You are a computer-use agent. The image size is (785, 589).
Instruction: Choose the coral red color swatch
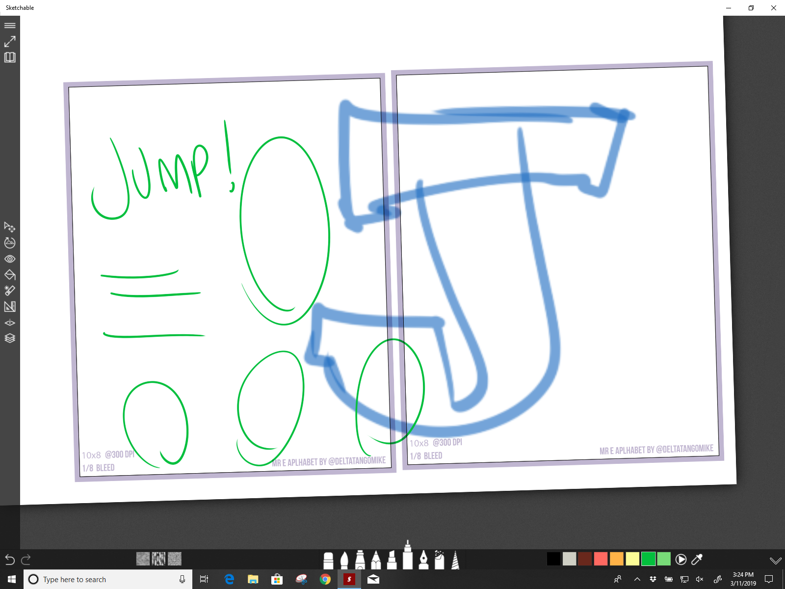[601, 559]
